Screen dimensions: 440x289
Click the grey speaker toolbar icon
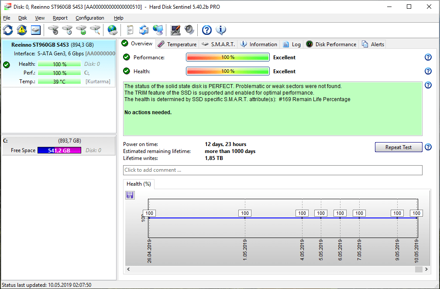point(189,30)
